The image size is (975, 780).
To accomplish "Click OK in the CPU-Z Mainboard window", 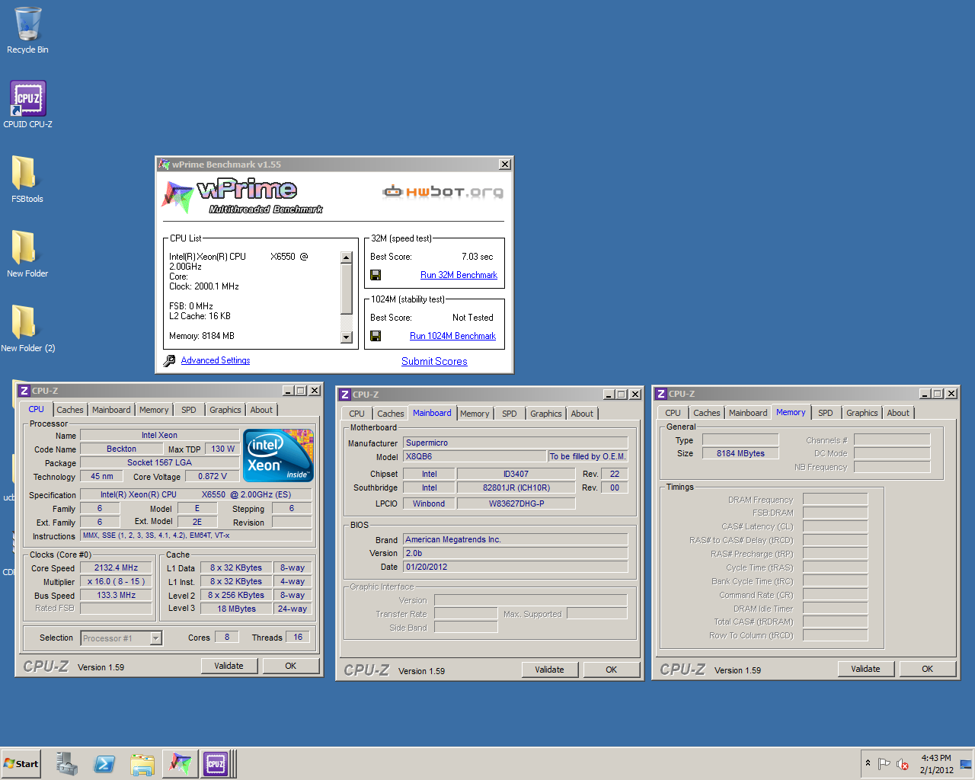I will coord(611,670).
